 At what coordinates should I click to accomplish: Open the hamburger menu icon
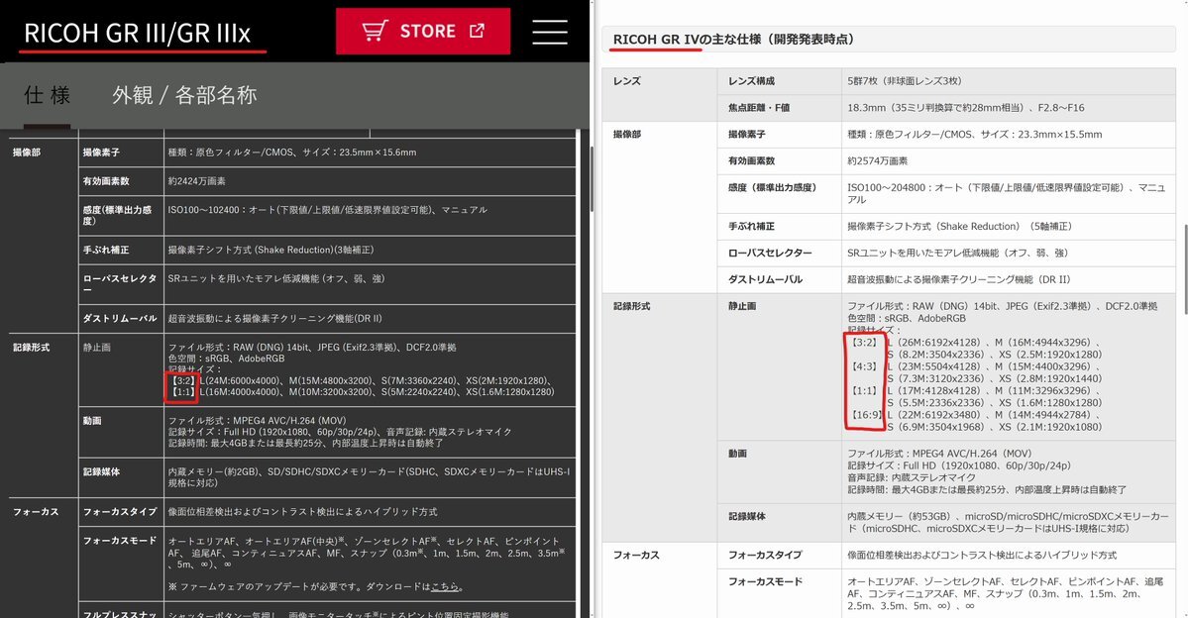click(x=550, y=32)
